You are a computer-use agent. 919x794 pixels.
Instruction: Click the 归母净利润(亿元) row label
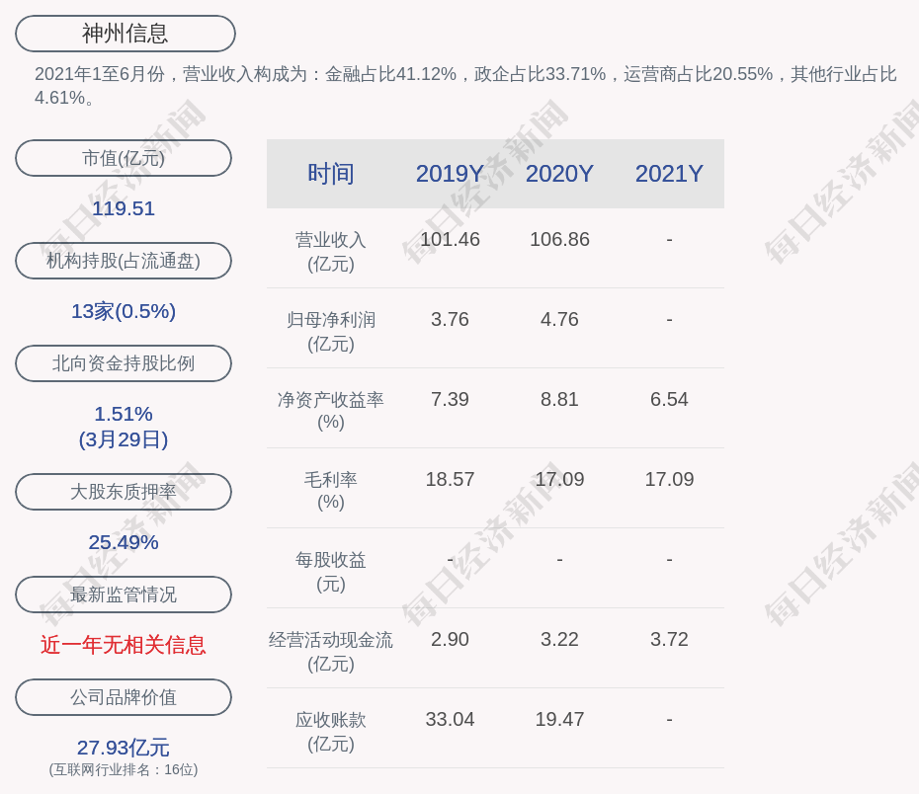331,332
